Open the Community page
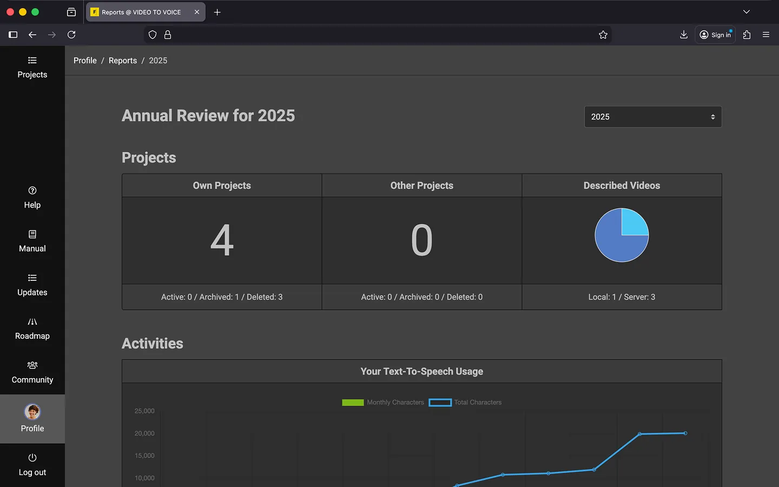The image size is (779, 487). click(32, 373)
